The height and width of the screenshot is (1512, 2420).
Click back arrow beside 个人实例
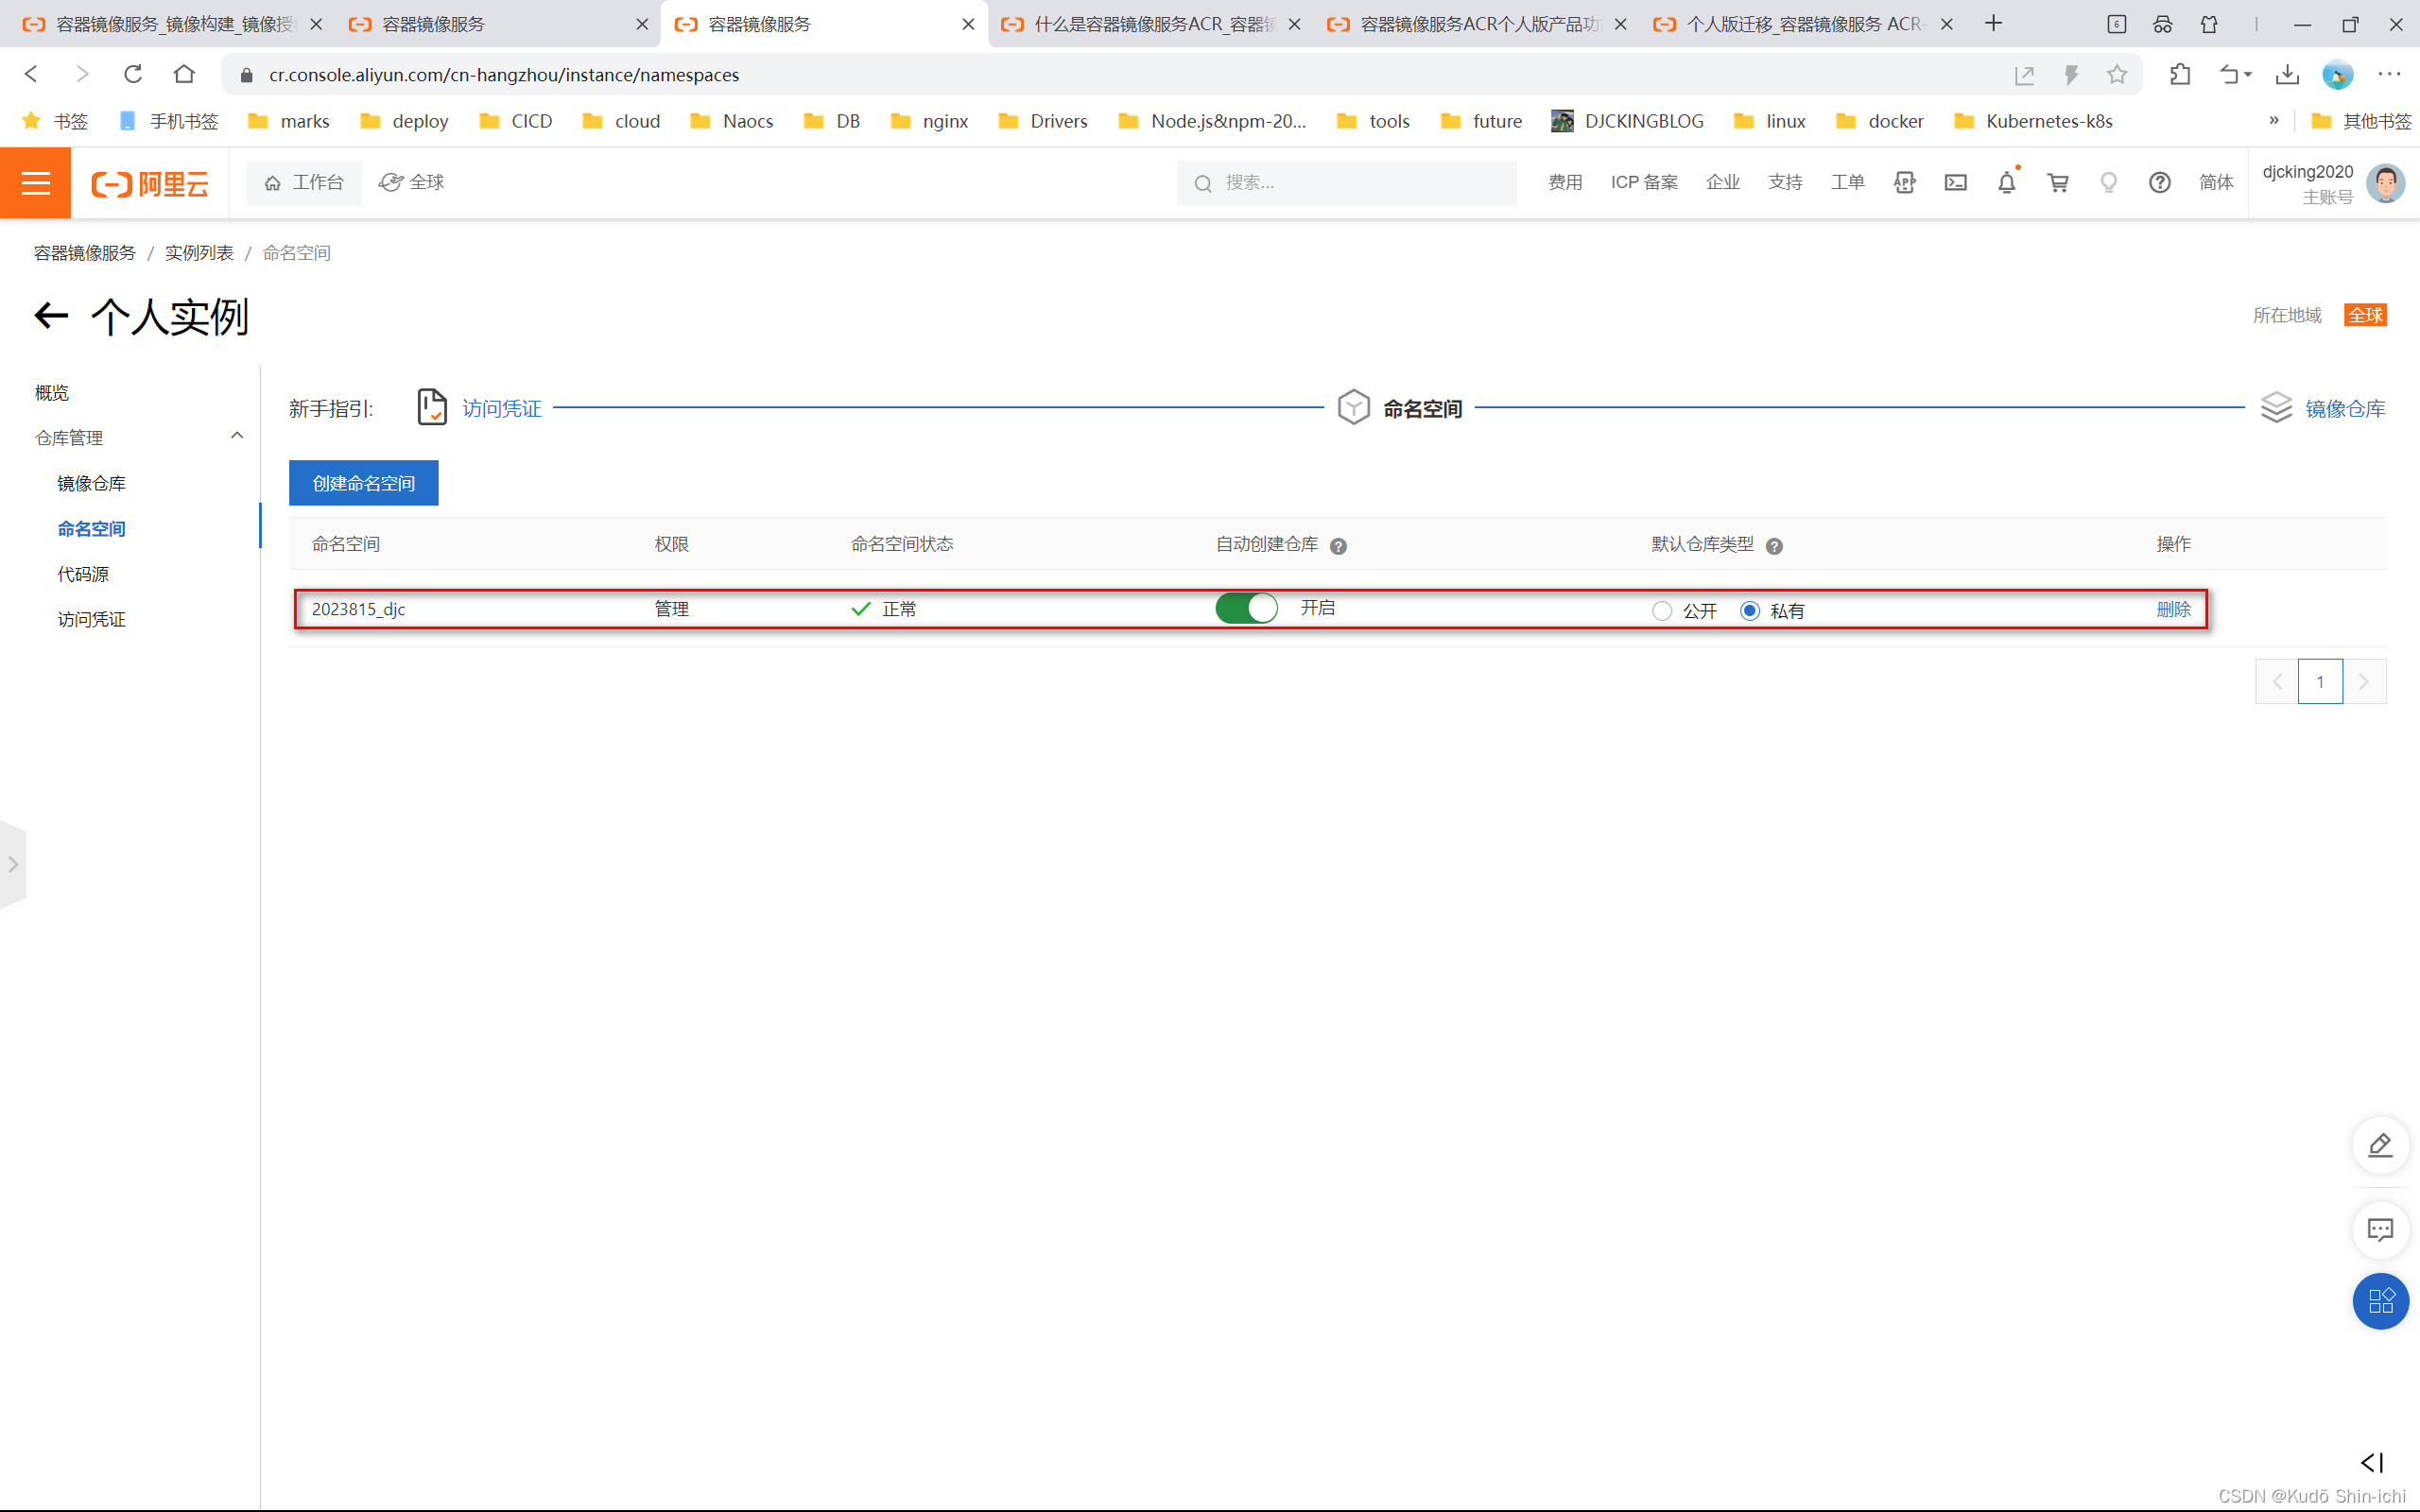point(51,316)
